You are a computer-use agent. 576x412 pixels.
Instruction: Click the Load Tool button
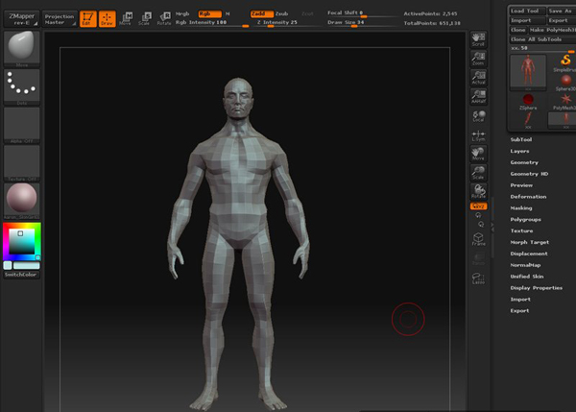coord(527,11)
